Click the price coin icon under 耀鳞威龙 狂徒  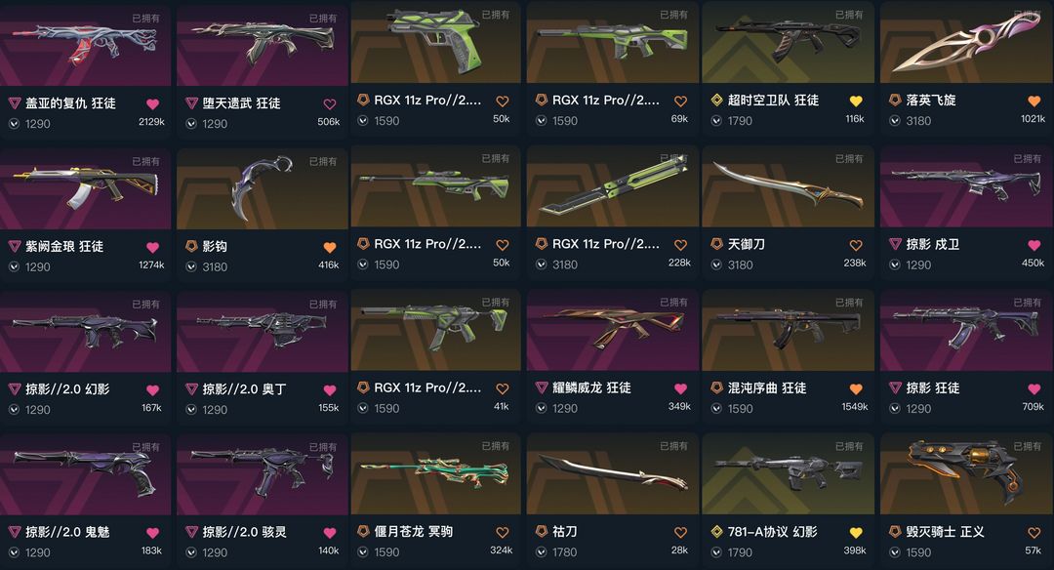(541, 408)
